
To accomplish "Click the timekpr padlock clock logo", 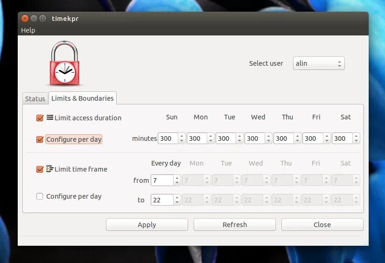I will coord(64,63).
